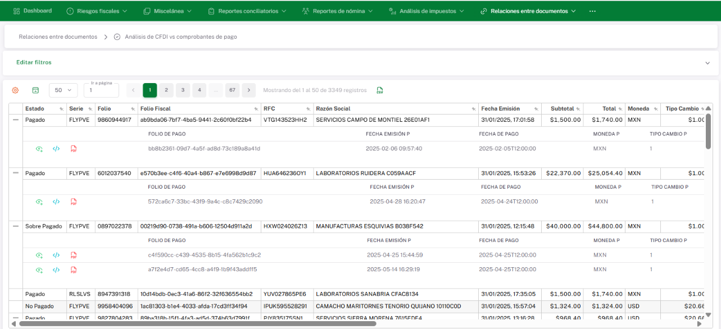View the XML code of payment 572ca6c7
This screenshot has height=329, width=721.
click(56, 202)
